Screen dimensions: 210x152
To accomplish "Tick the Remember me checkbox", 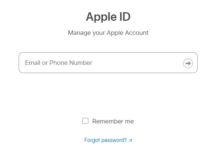I will (x=85, y=121).
